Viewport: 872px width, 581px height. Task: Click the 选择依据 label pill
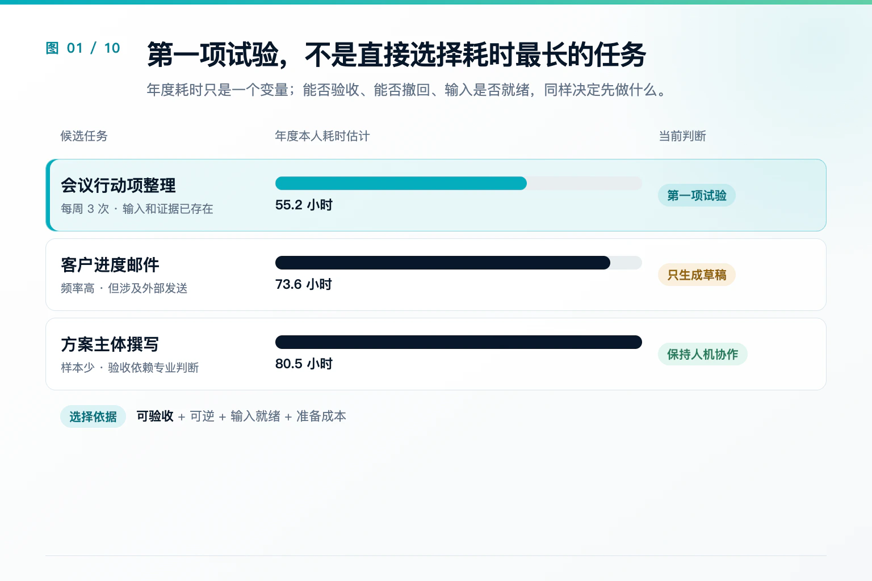tap(93, 416)
